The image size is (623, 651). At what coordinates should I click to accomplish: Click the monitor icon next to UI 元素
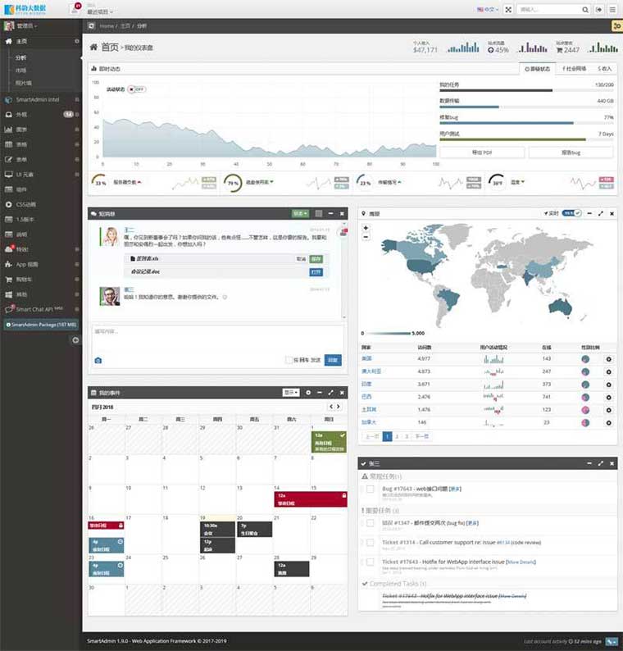[x=8, y=175]
